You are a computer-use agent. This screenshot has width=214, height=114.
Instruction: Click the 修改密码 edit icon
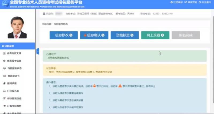click(x=185, y=2)
